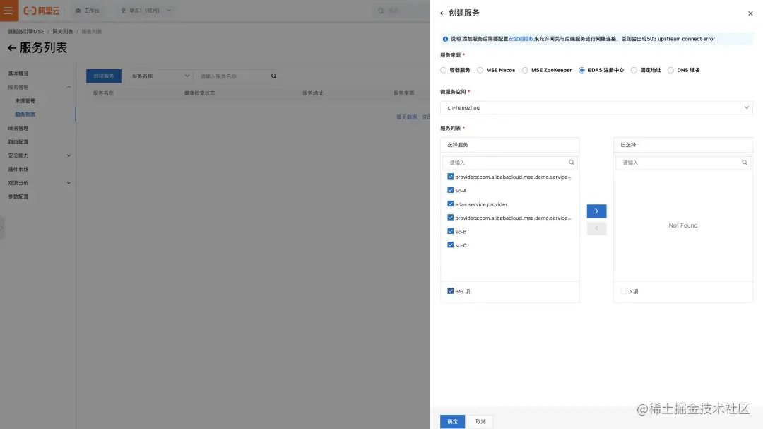The width and height of the screenshot is (763, 429).
Task: Uncheck the sc-B service checkbox
Action: point(451,231)
